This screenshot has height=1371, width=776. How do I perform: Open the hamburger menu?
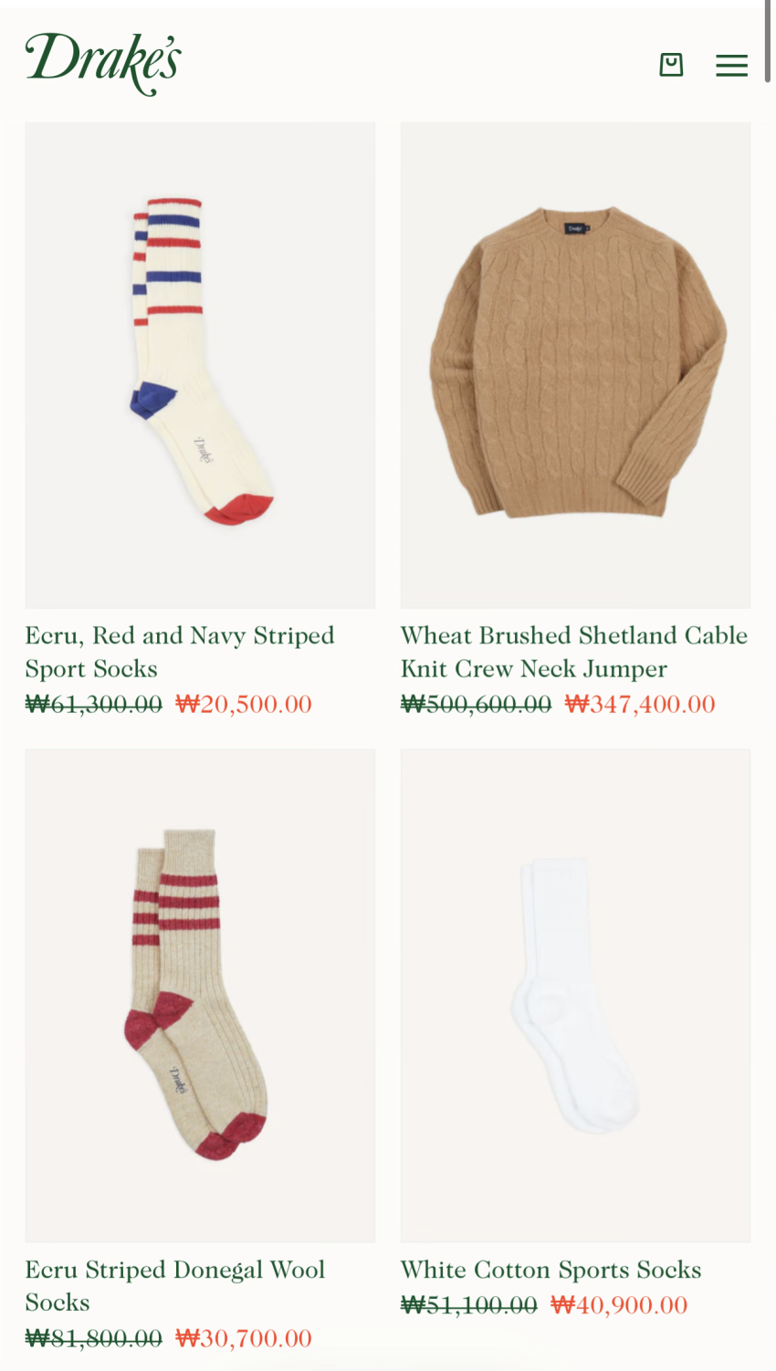pos(731,65)
